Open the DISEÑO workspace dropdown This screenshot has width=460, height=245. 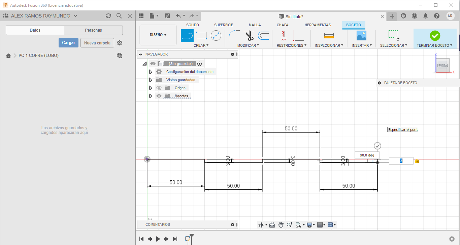[158, 35]
